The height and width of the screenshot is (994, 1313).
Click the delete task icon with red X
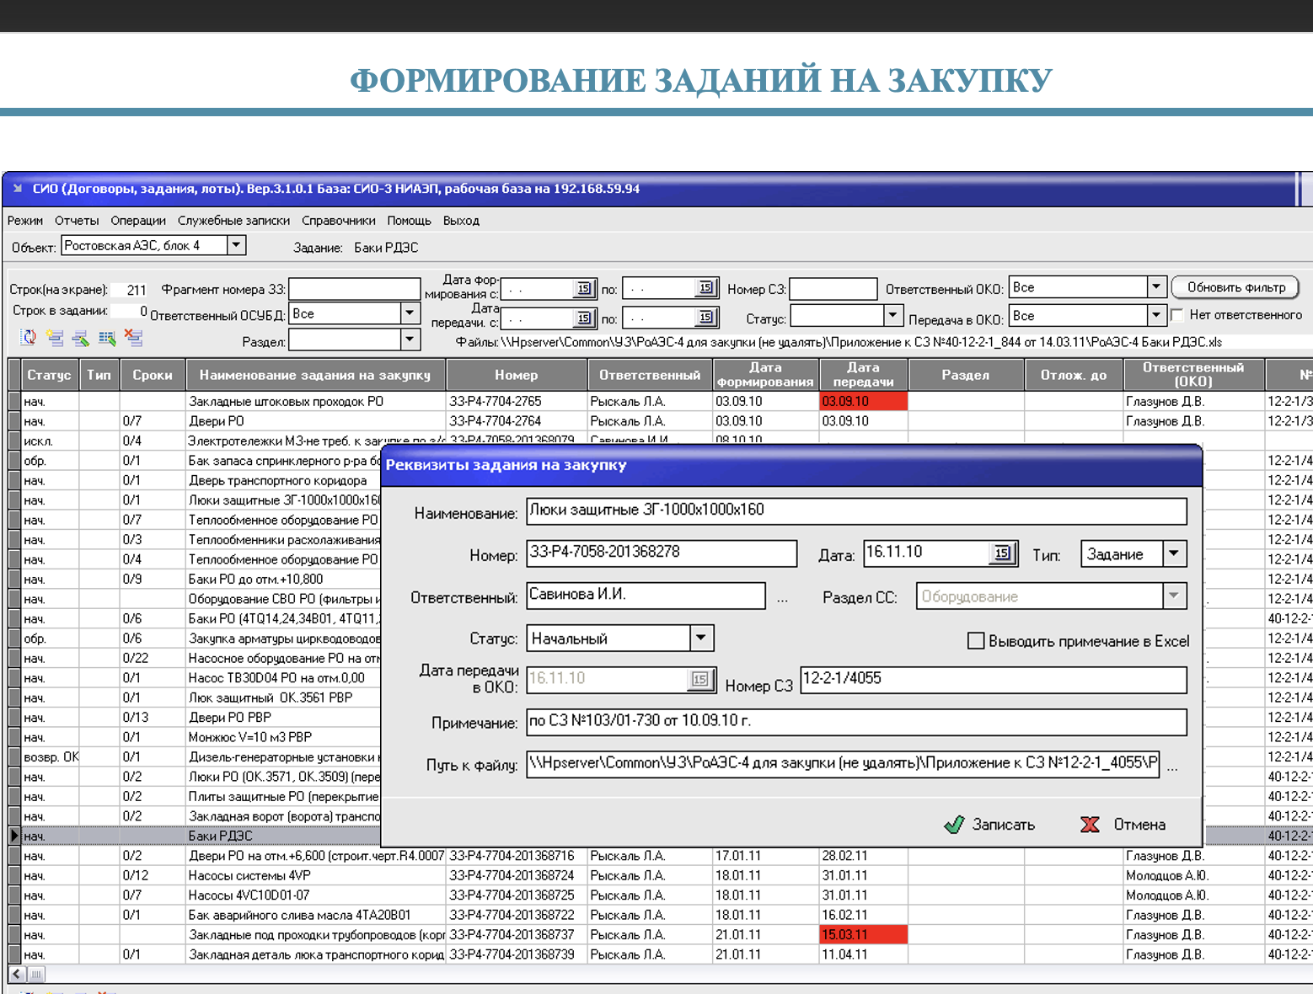coord(133,338)
